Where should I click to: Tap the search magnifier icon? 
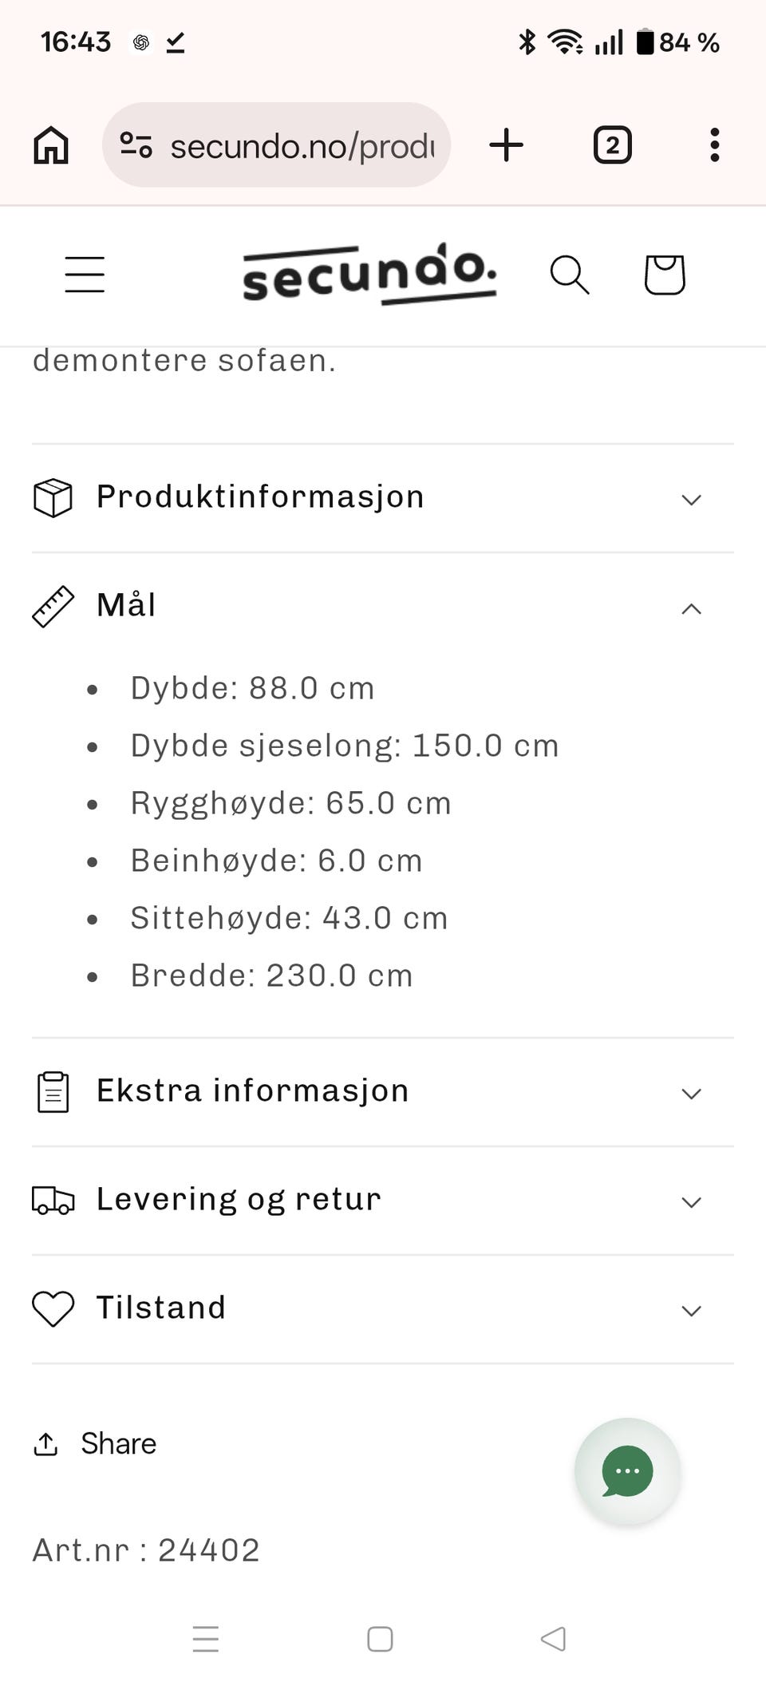pos(570,275)
